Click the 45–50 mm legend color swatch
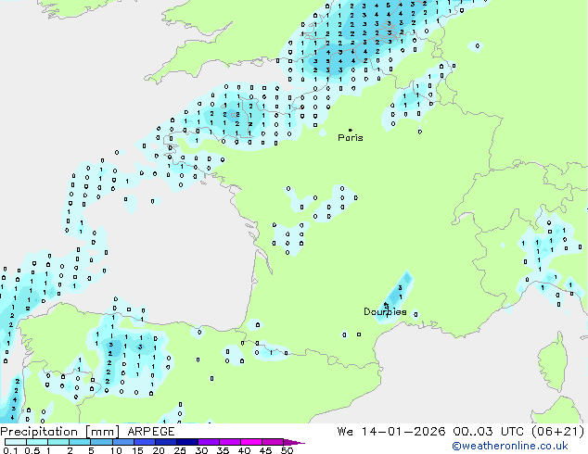The image size is (588, 454). pos(273,442)
